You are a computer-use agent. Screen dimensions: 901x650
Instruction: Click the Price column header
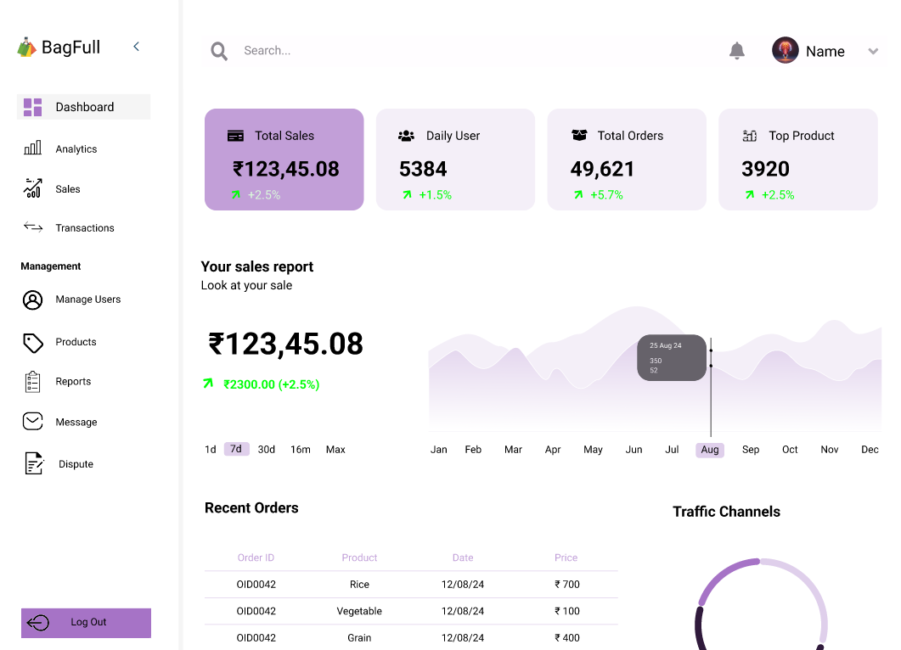pyautogui.click(x=566, y=558)
